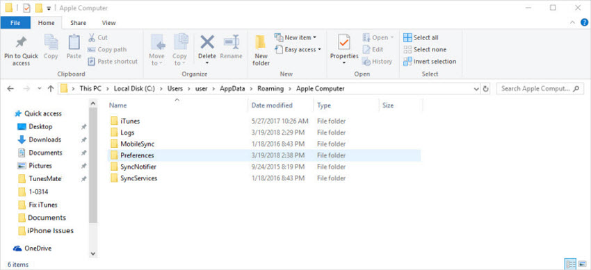Select the SyncServices folder

(264, 178)
